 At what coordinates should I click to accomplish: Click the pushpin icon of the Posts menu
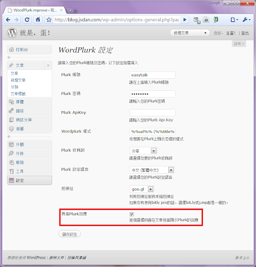tap(11, 65)
